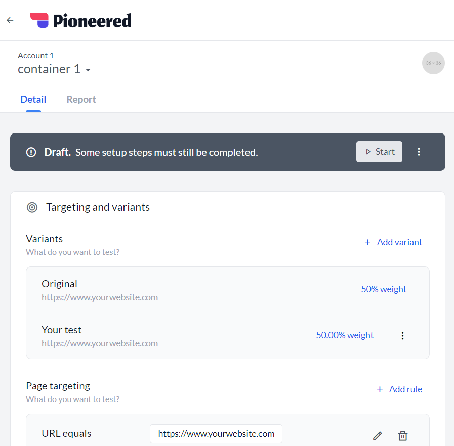Adjust the Original 50% weight
This screenshot has height=446, width=454.
[384, 289]
